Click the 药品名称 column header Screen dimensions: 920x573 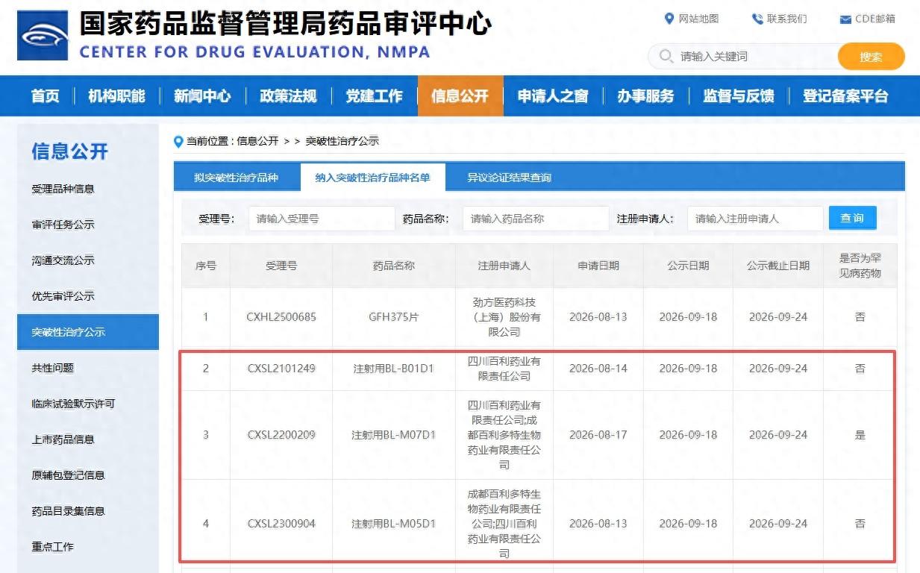click(394, 266)
